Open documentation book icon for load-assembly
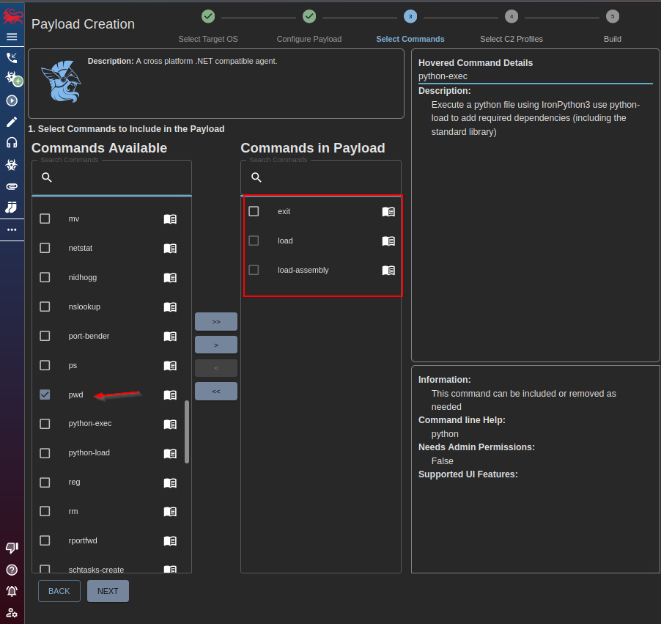Screen dimensions: 661x624 coord(388,270)
